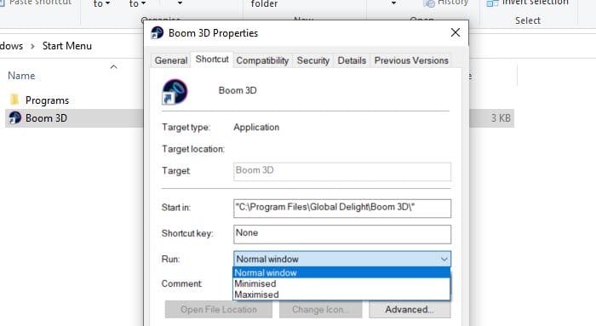Open the Details tab
Image resolution: width=596 pixels, height=326 pixels.
tap(352, 60)
